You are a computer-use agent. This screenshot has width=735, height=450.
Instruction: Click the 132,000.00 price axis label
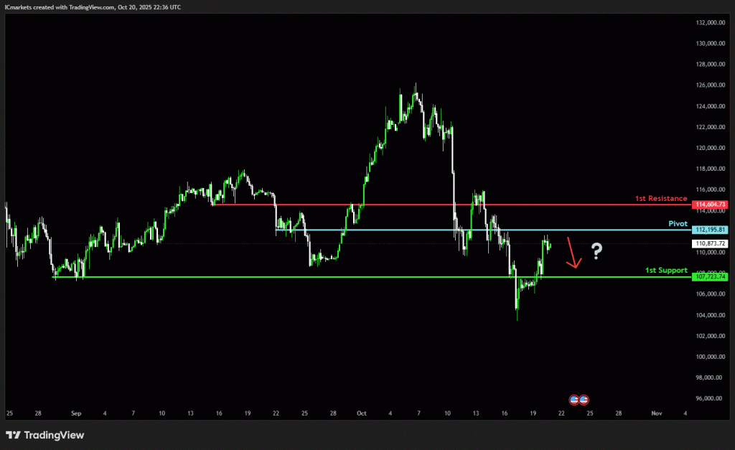click(710, 22)
